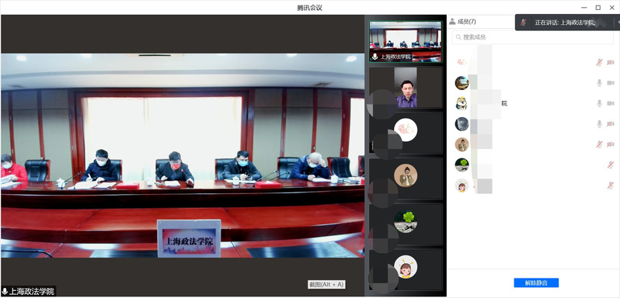Open the 成员(7) members panel header
Screen dimensions: 620x298
coord(462,22)
